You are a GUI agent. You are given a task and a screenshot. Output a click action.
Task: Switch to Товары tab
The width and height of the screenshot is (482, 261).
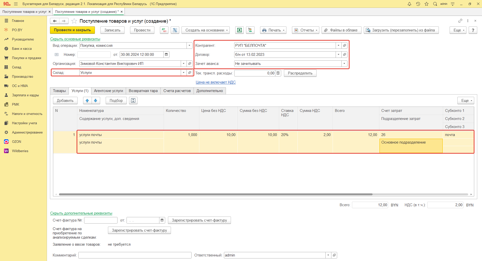click(59, 91)
